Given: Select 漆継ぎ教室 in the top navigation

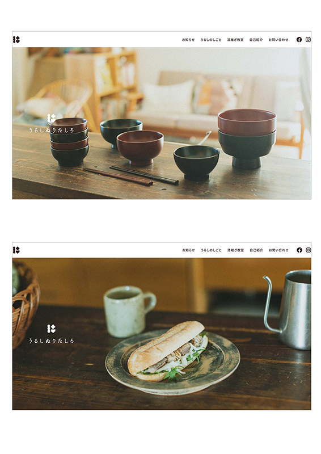Looking at the screenshot, I should click(235, 40).
